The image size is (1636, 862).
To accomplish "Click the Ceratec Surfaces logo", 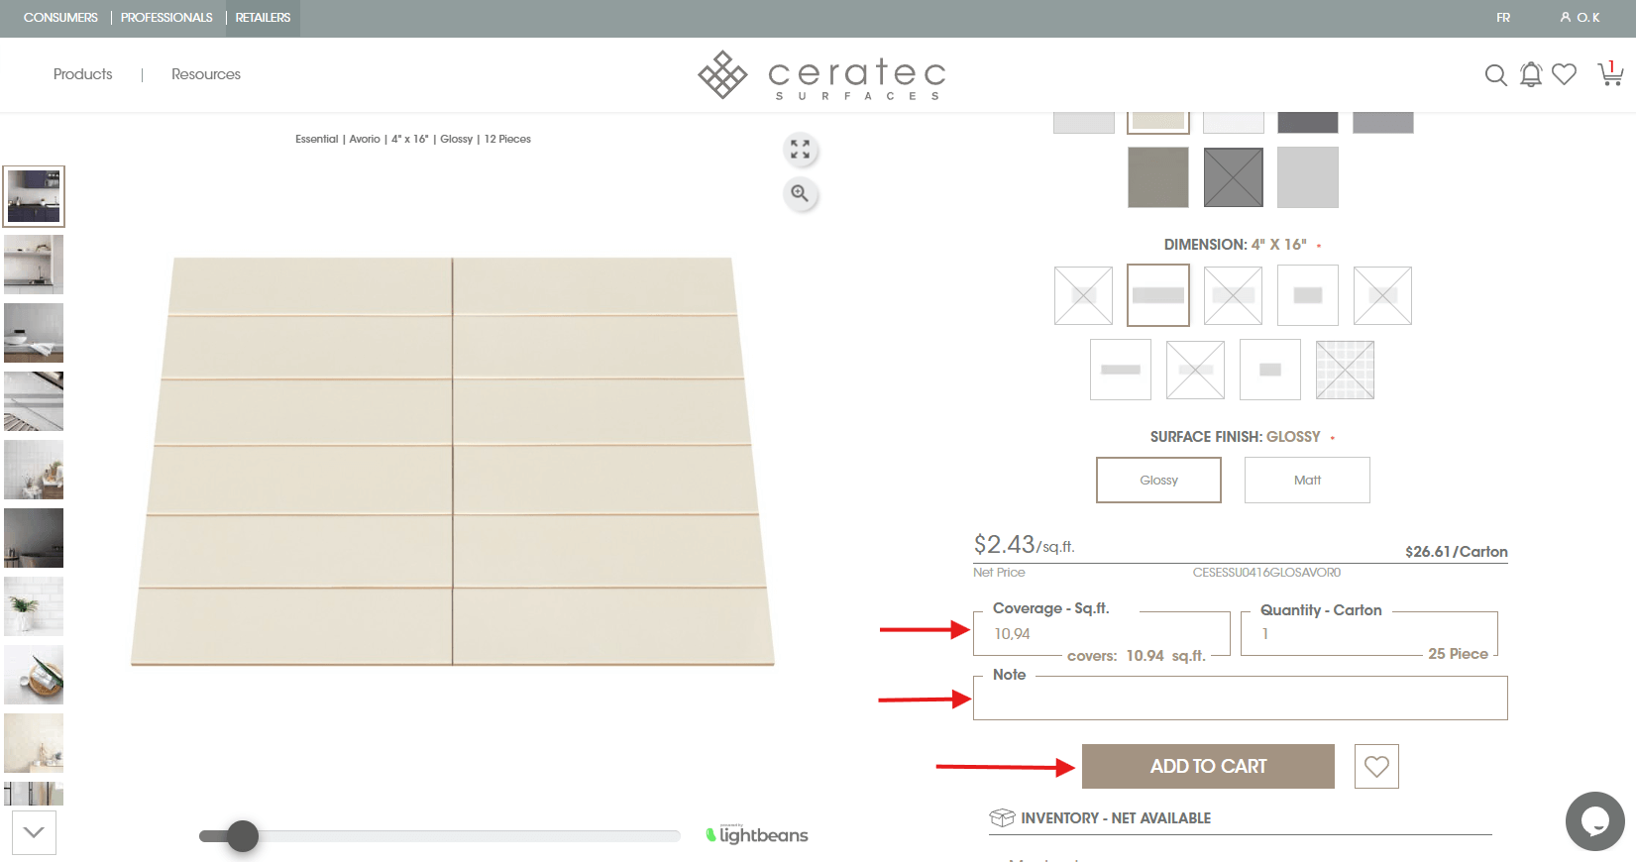I will [x=822, y=74].
